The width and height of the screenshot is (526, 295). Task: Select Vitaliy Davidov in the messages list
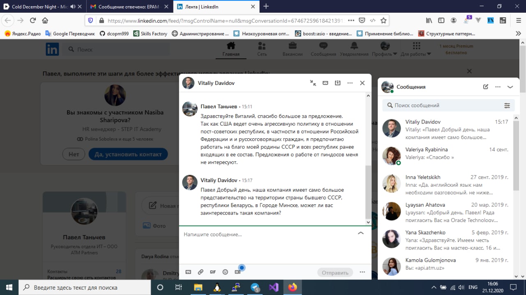point(445,128)
